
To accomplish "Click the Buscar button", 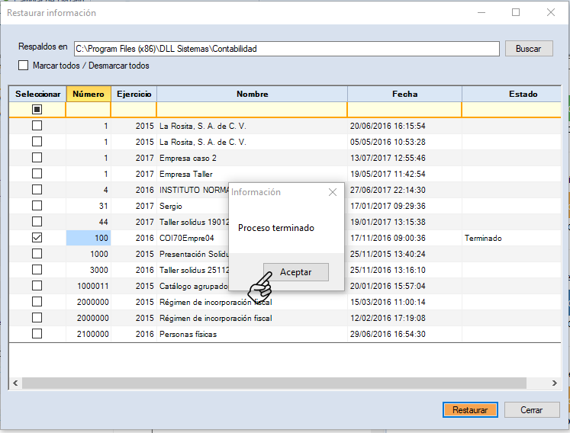I will click(528, 48).
